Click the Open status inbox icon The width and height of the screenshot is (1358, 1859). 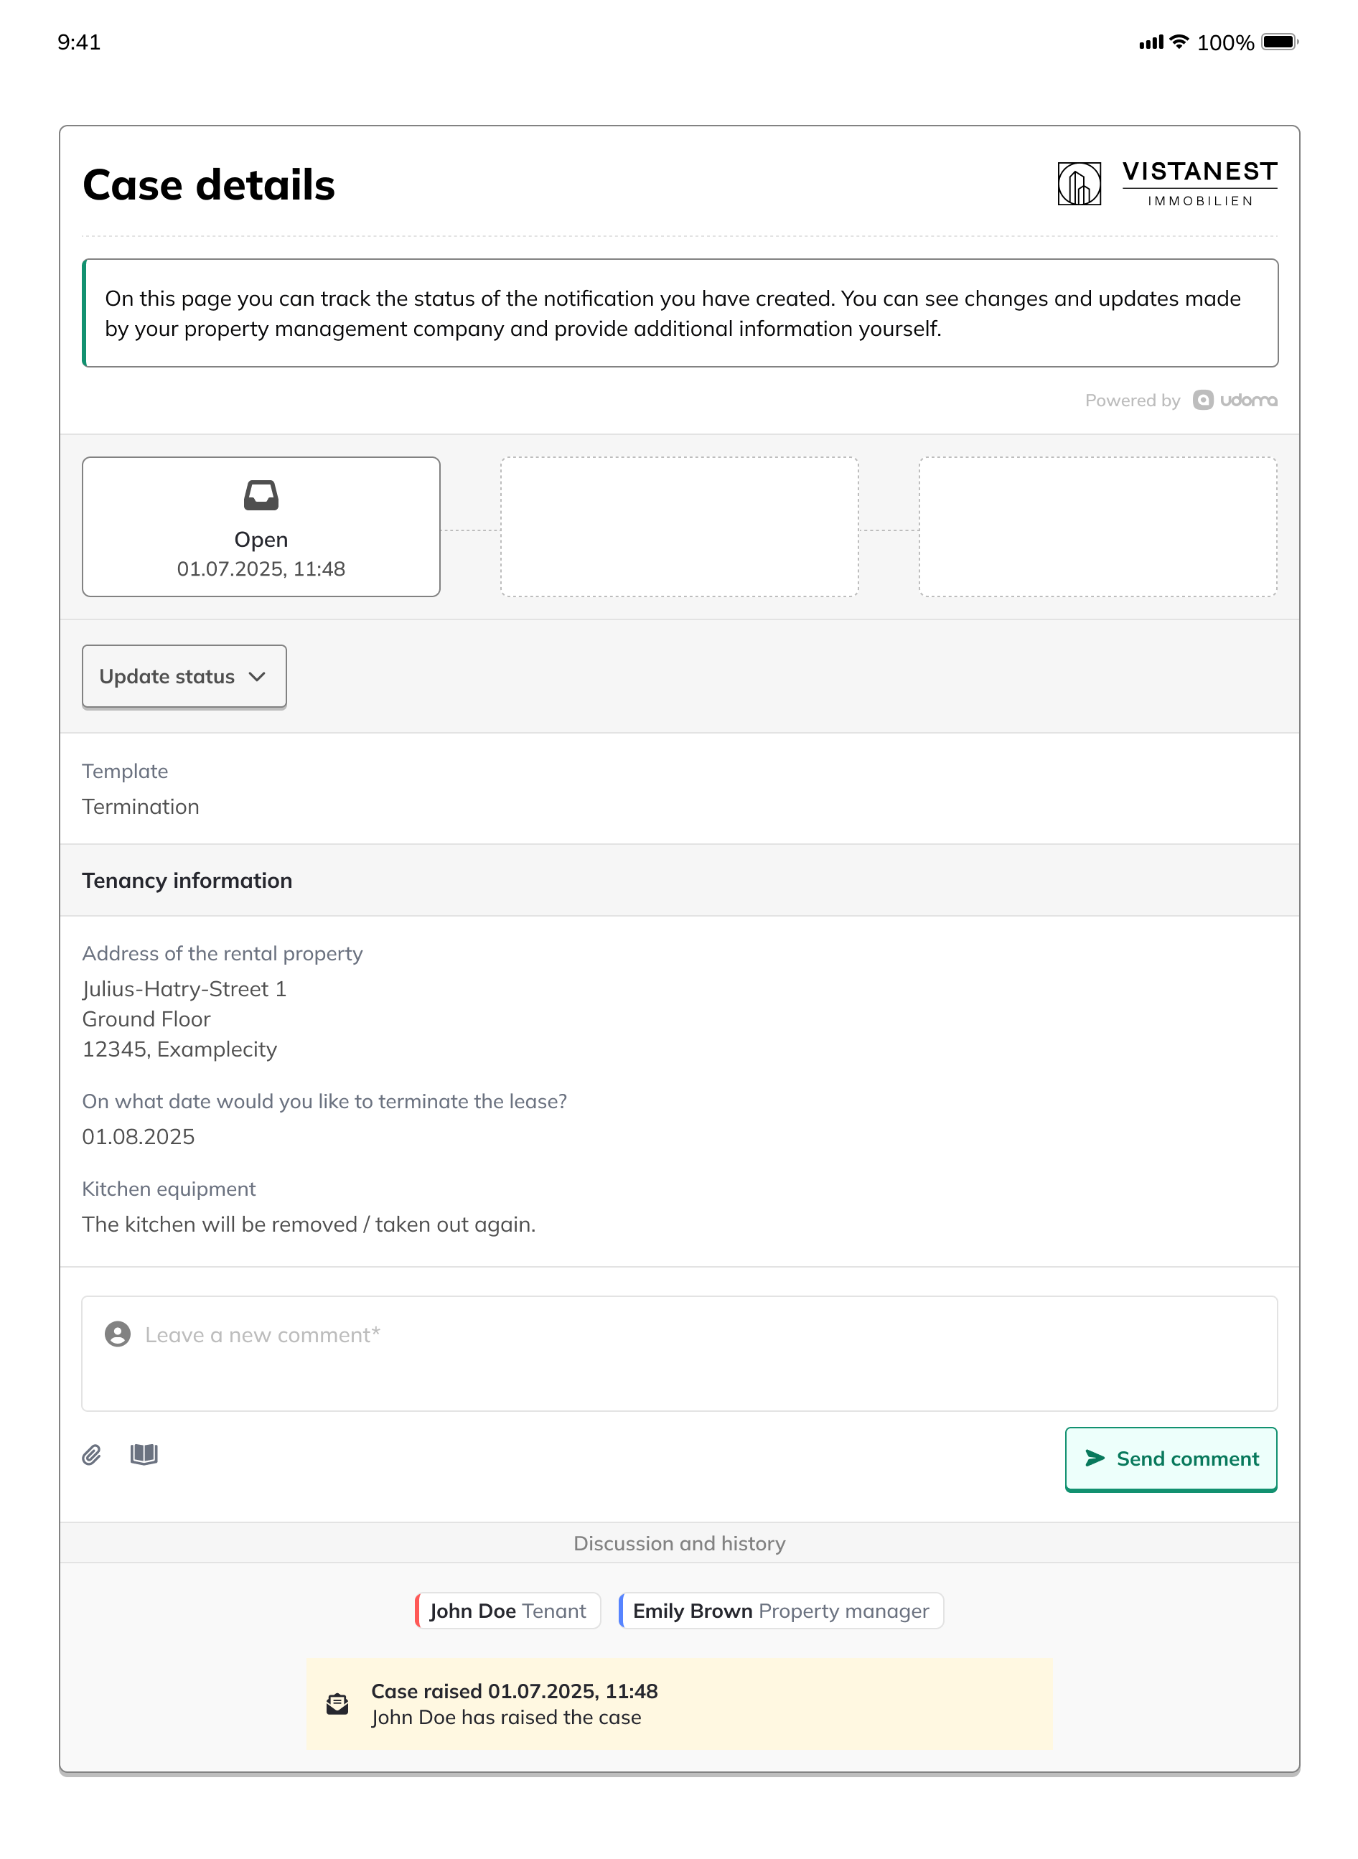coord(261,495)
